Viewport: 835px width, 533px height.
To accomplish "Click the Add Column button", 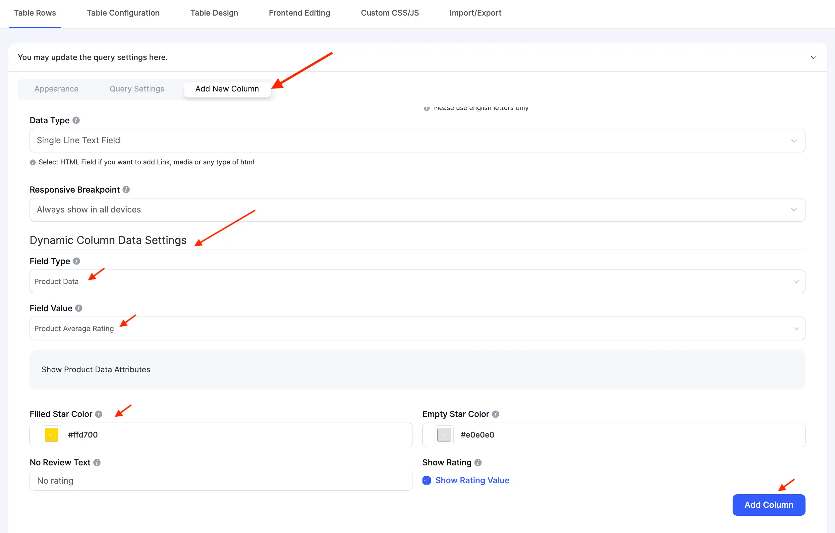I will [768, 505].
